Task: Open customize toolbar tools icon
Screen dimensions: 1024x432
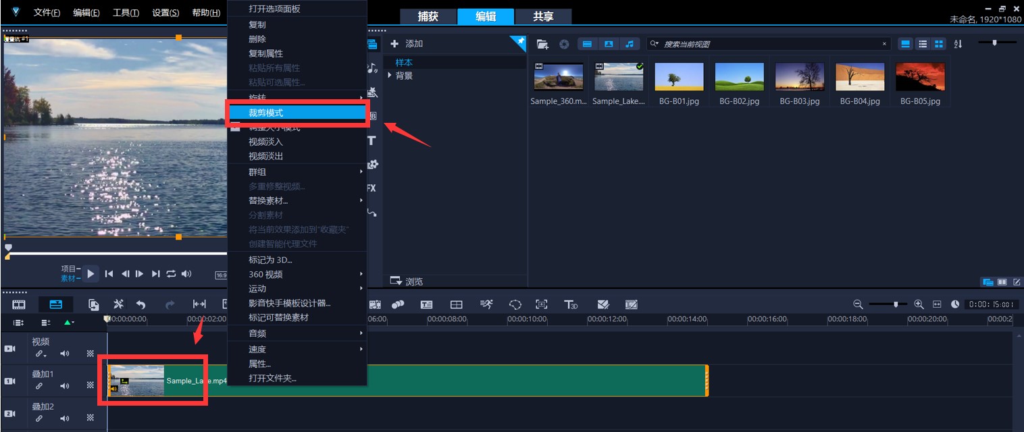Action: (118, 304)
